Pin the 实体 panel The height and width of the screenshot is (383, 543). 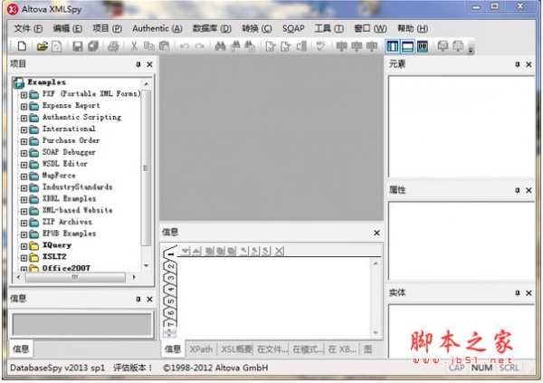point(518,293)
